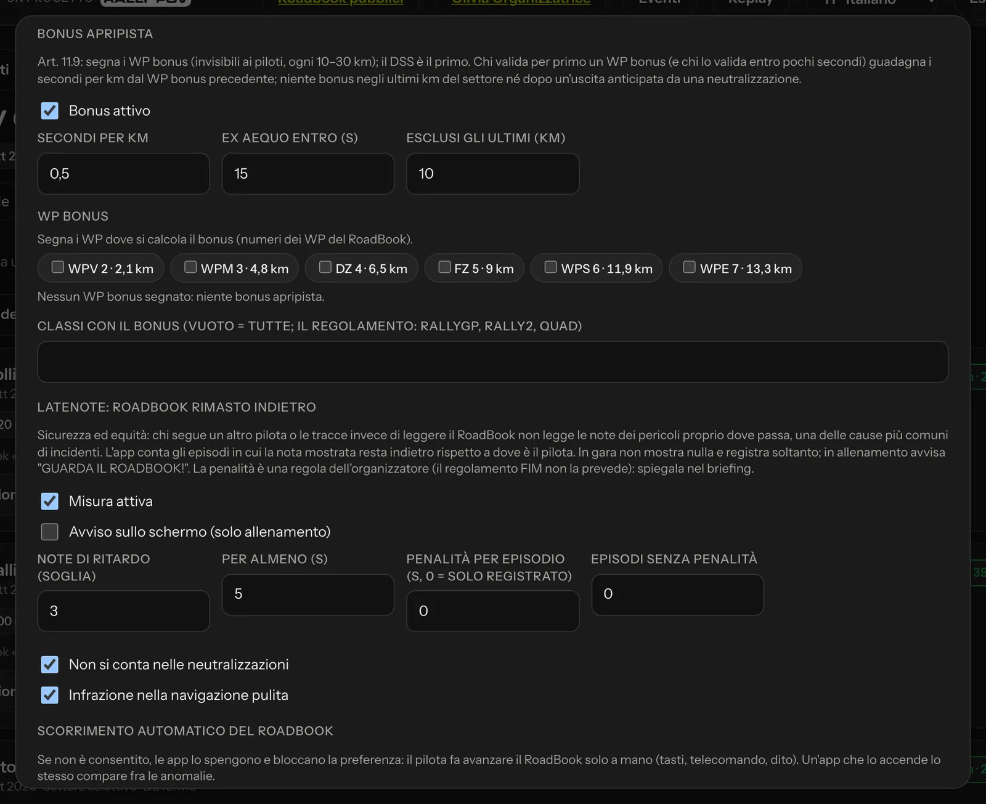986x804 pixels.
Task: Tick the DZ 4 · 6,5 km checkbox
Action: (325, 267)
